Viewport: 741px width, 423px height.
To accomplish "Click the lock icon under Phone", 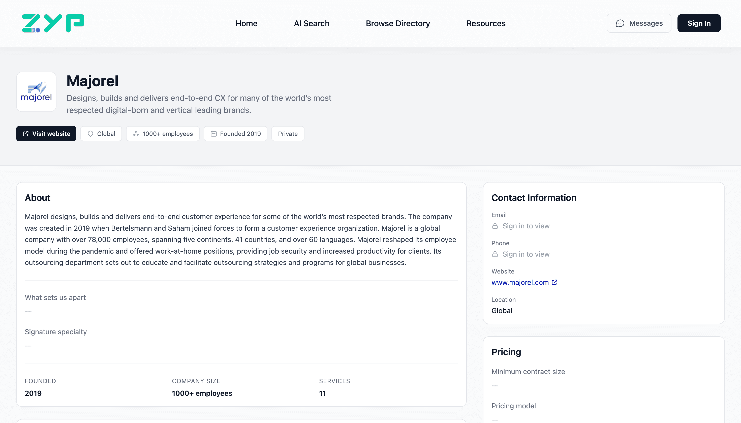I will (x=495, y=254).
